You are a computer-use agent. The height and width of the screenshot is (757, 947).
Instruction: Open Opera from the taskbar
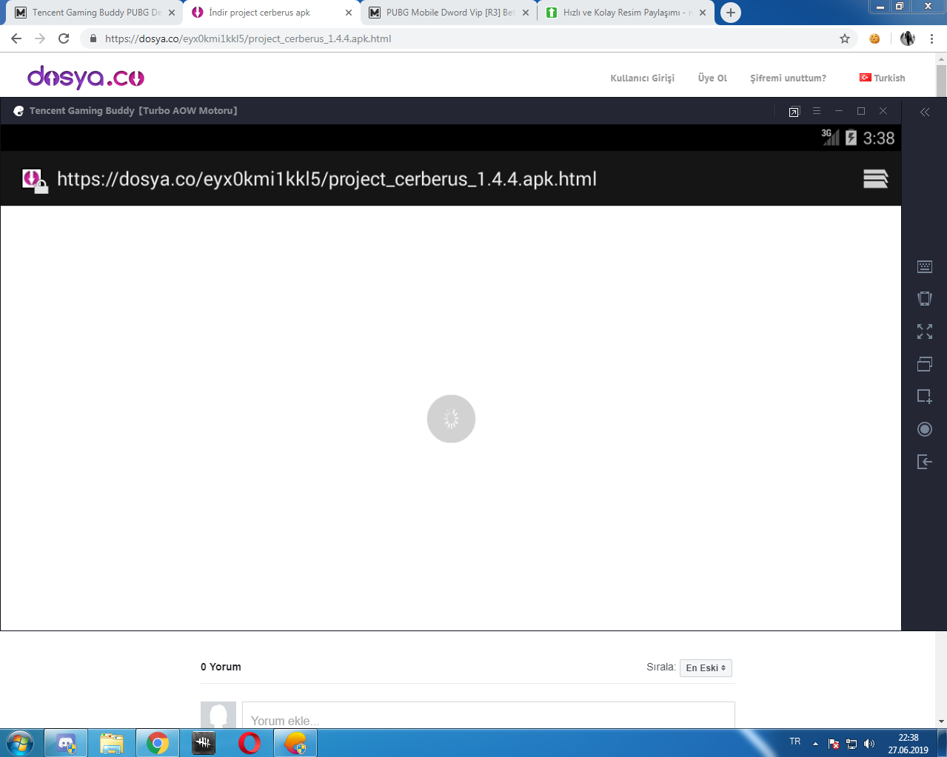[x=250, y=743]
